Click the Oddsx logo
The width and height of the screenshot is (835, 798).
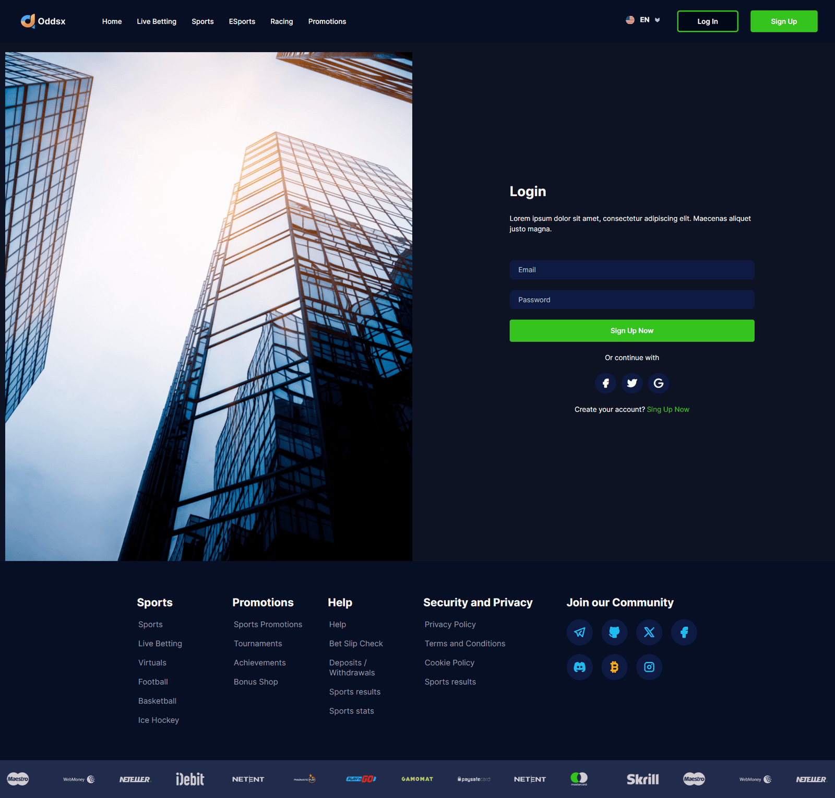43,21
